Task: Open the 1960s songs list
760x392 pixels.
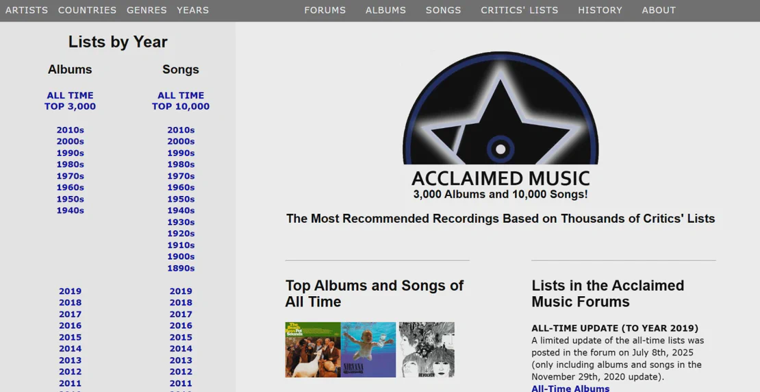Action: click(x=181, y=187)
